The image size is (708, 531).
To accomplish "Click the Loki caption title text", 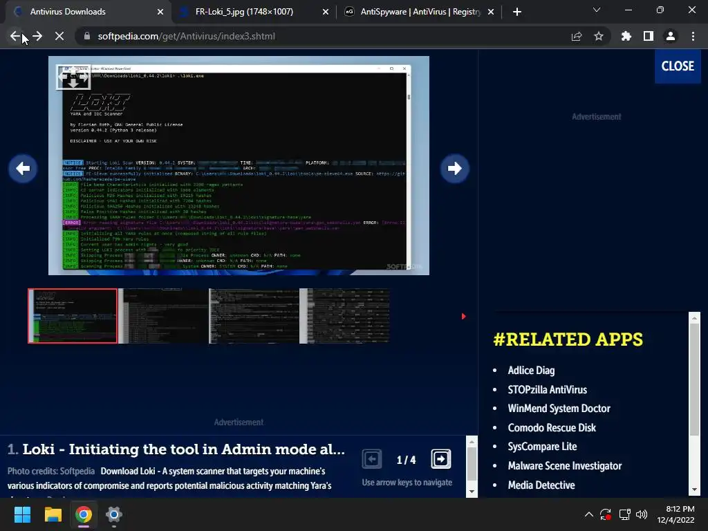I will point(183,449).
